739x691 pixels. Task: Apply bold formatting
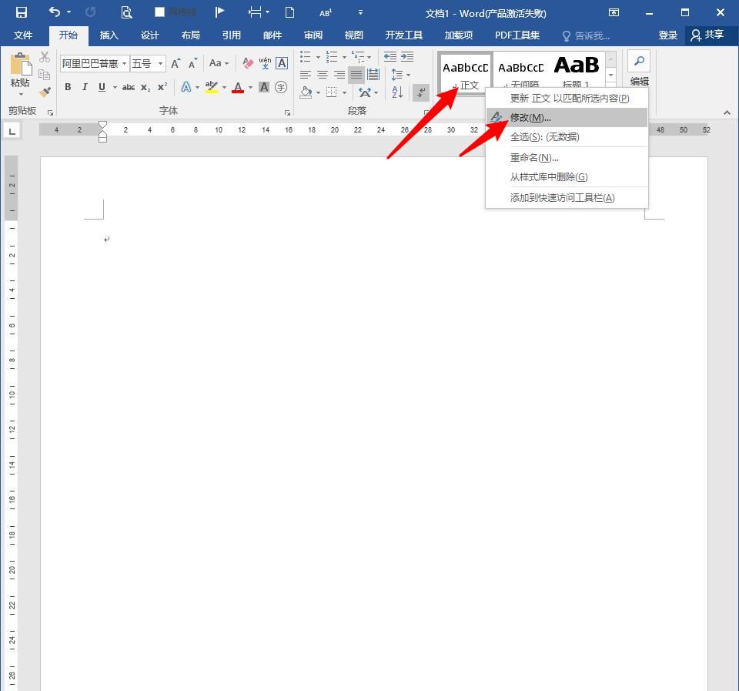tap(68, 87)
